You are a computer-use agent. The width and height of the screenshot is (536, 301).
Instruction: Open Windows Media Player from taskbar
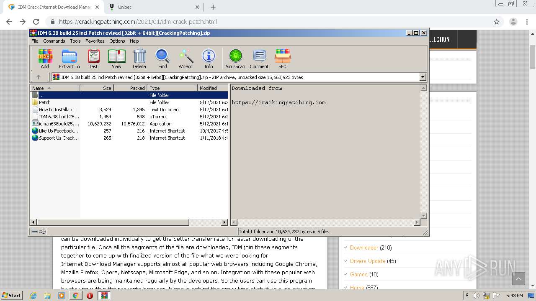(62, 296)
